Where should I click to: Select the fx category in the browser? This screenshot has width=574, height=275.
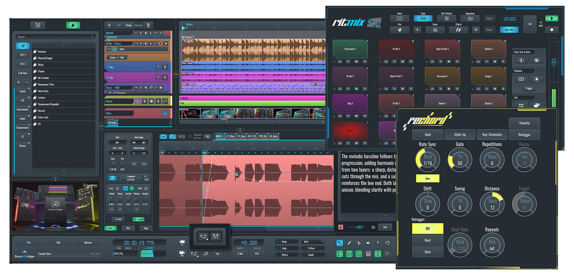click(x=22, y=45)
